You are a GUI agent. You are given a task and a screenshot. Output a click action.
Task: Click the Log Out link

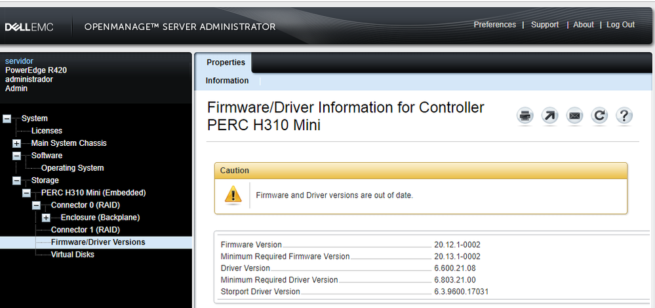[620, 25]
